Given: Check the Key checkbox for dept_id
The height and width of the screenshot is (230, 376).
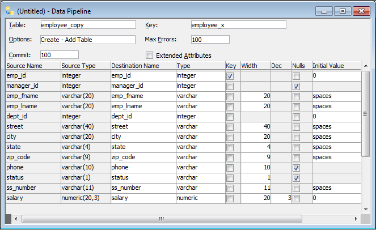Looking at the screenshot, I should [230, 117].
